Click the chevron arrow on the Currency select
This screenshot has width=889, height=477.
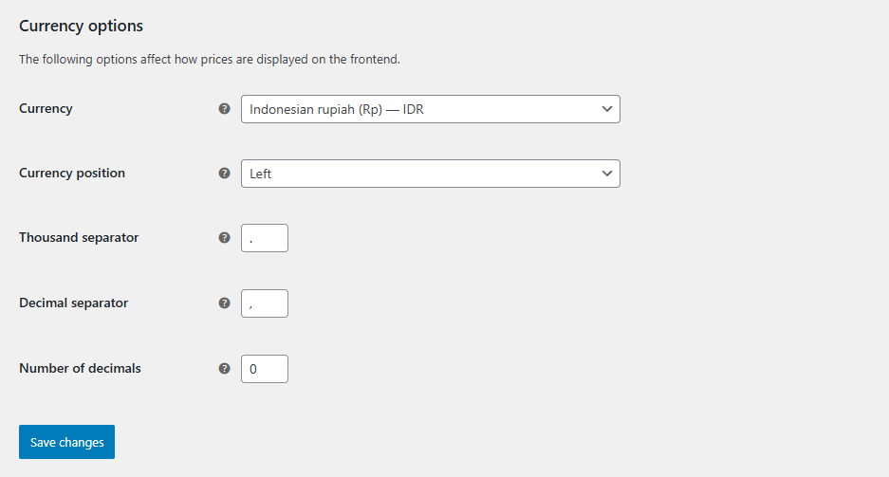point(607,109)
